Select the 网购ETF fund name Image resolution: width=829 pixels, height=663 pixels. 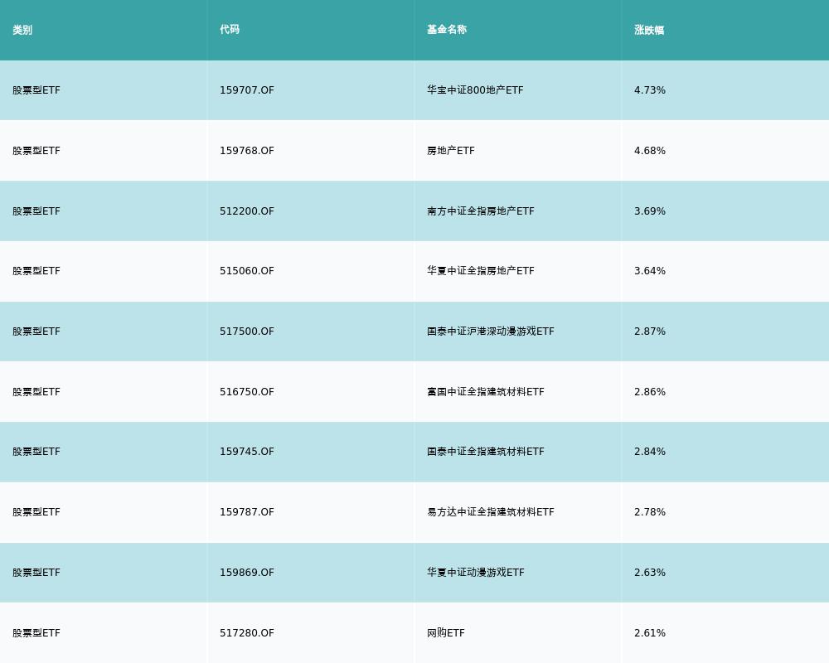pos(446,633)
